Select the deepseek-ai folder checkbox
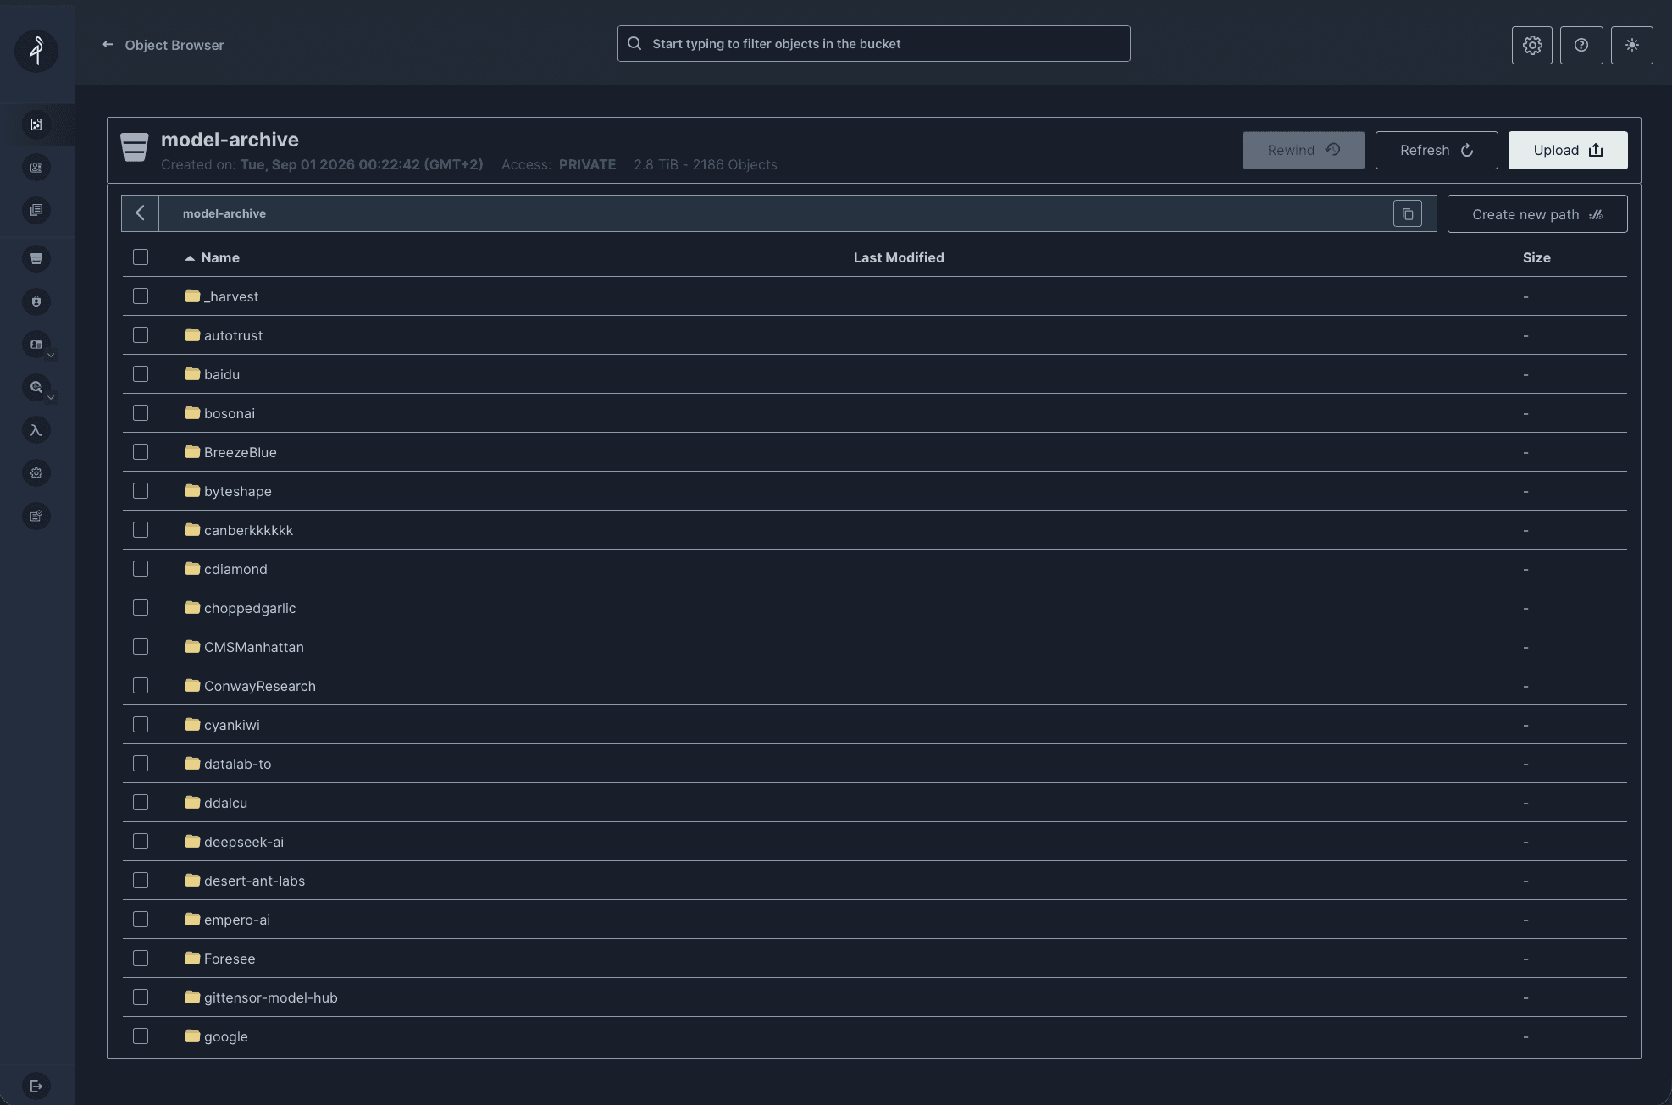 tap(141, 841)
